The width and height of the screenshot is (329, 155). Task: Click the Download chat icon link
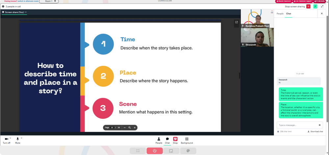pyautogui.click(x=315, y=132)
